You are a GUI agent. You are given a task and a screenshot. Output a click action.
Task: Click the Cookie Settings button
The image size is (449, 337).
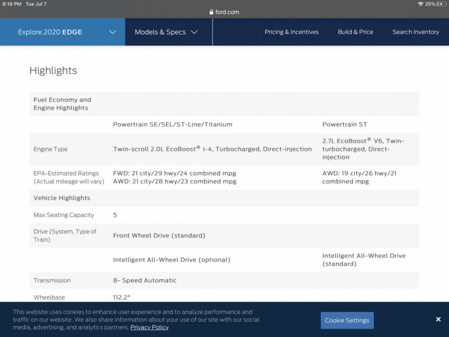pos(347,320)
